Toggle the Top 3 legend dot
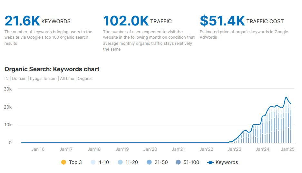Viewport: 302px width, 173px height. (63, 162)
